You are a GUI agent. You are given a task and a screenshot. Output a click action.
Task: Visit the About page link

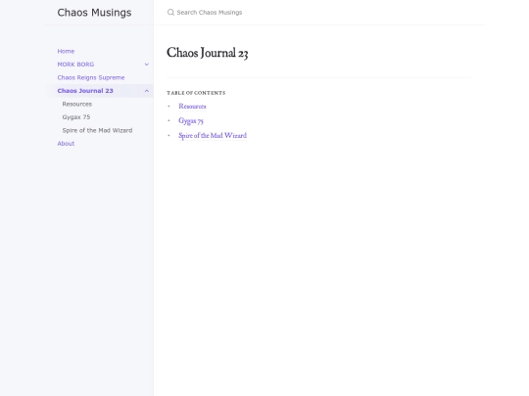(x=66, y=144)
